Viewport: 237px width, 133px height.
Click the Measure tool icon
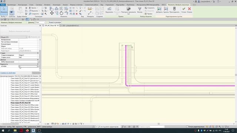[x=90, y=9]
